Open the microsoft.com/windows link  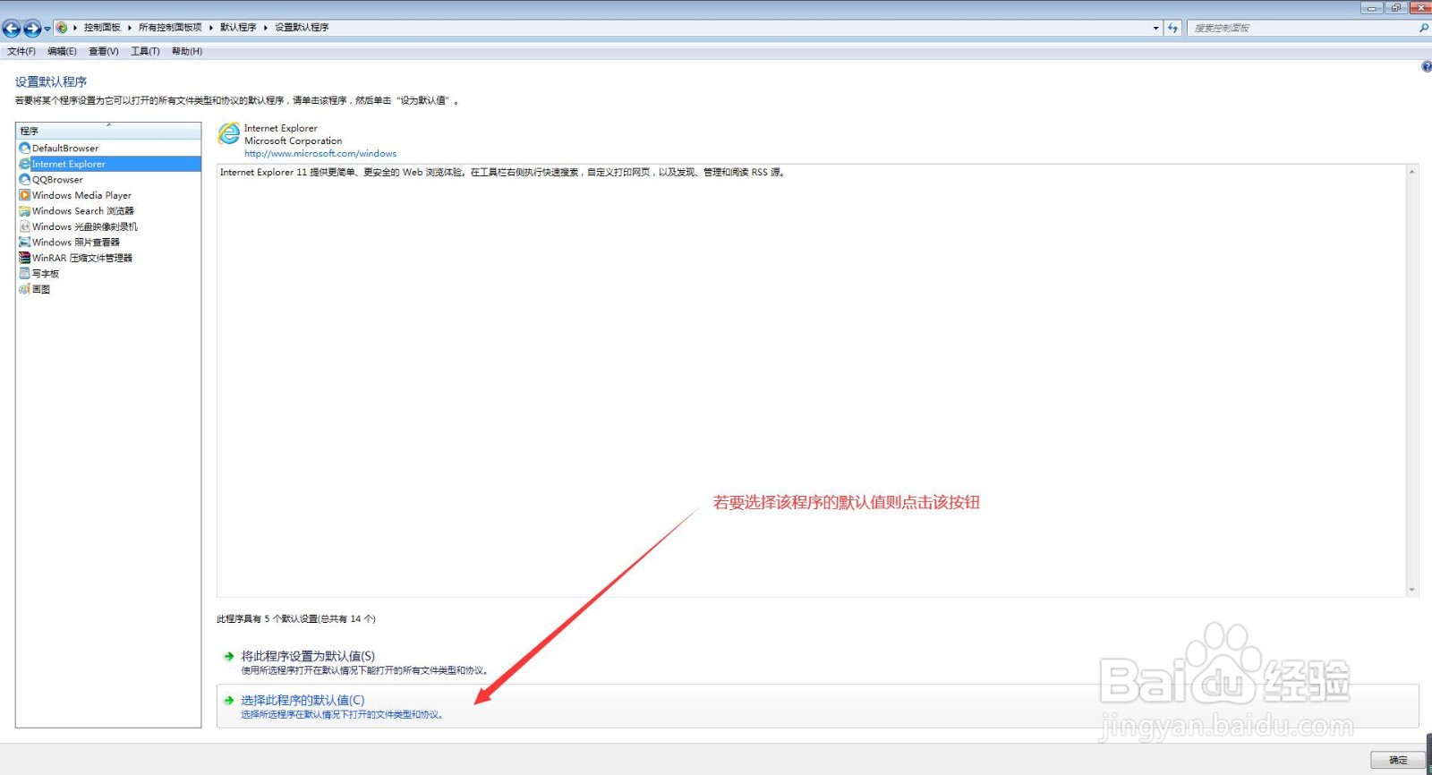click(320, 153)
